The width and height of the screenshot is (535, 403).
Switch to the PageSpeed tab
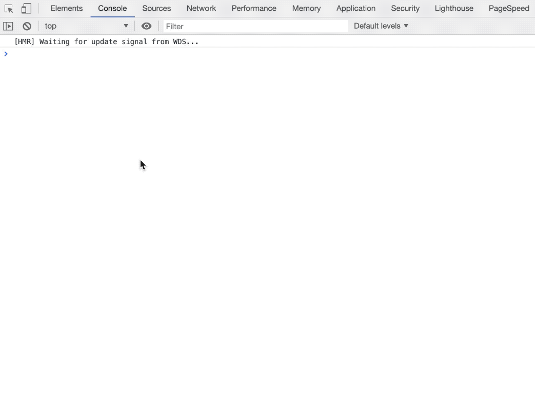[508, 9]
